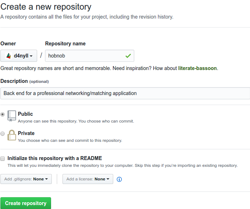Click the Private repository lock icon
The height and width of the screenshot is (209, 250).
pos(12,135)
